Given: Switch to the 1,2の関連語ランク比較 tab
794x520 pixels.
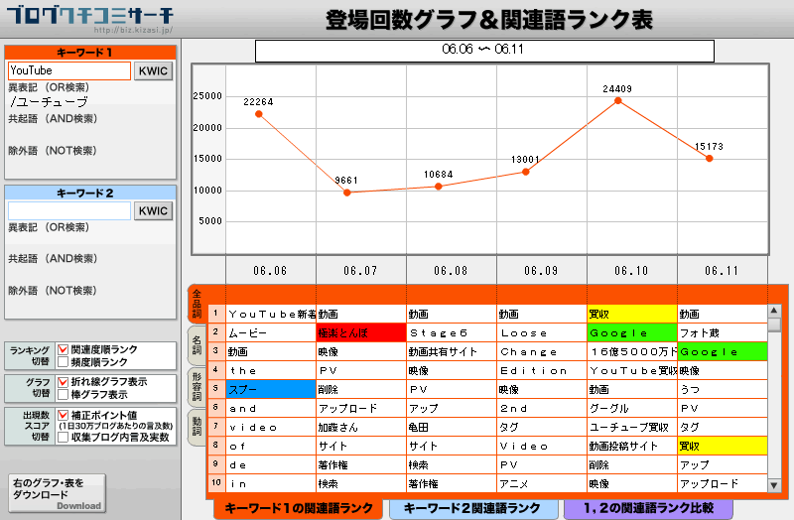Looking at the screenshot, I should click(646, 509).
